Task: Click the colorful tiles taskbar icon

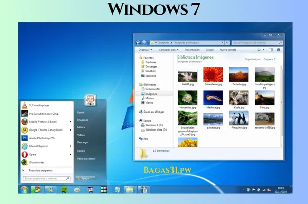Action: click(x=104, y=190)
